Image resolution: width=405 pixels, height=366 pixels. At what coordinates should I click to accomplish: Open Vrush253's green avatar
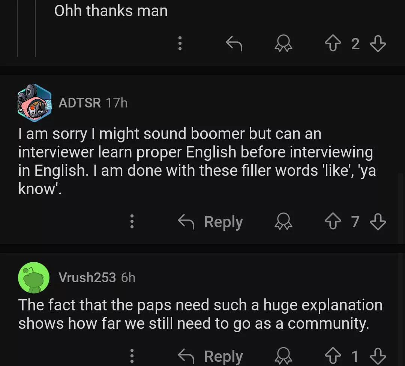pos(34,278)
